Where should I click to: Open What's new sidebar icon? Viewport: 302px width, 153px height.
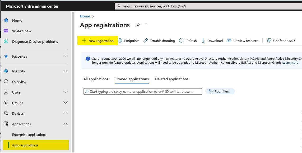pos(6,31)
